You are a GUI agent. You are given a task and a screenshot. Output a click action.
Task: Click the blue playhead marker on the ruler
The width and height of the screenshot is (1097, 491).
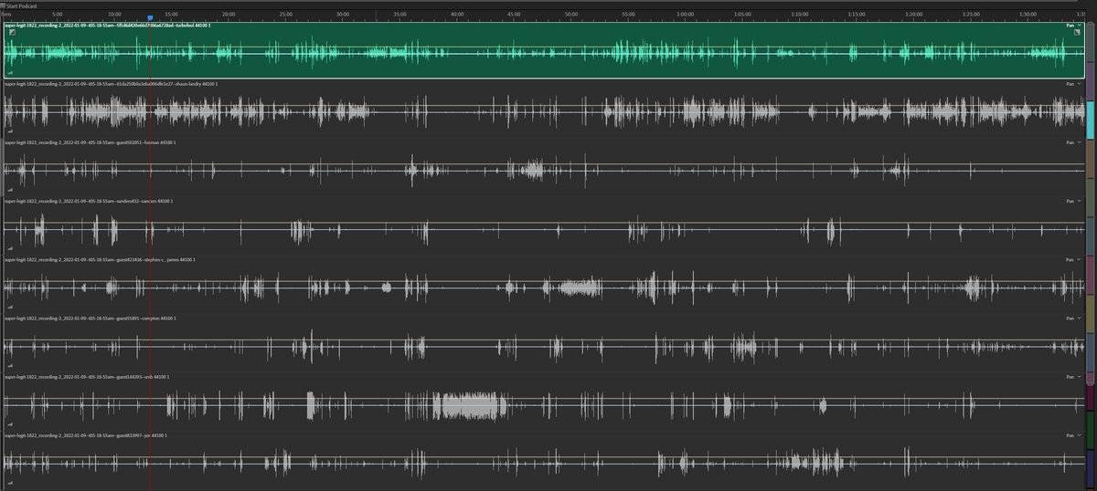(x=150, y=17)
